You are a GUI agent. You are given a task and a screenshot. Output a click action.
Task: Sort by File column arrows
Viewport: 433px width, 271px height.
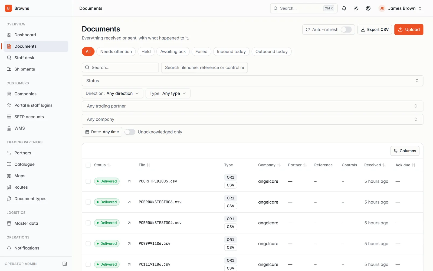tap(148, 165)
